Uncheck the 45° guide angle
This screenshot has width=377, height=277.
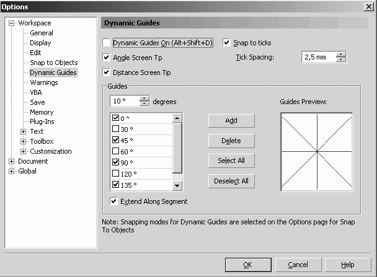[115, 140]
